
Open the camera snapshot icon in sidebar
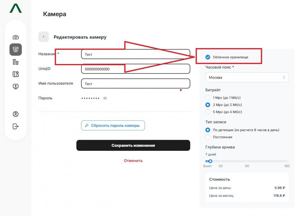(x=16, y=37)
